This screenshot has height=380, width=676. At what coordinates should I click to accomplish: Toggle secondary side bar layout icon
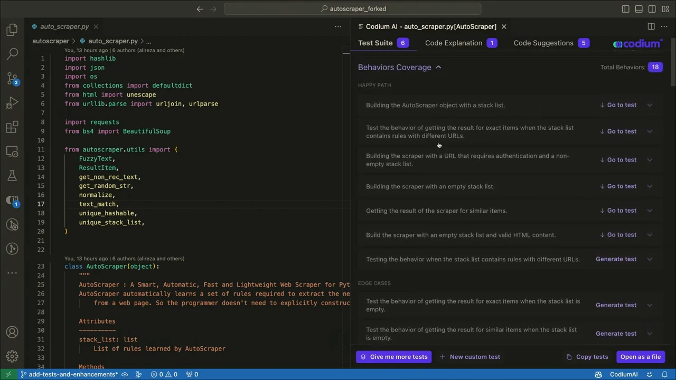pyautogui.click(x=652, y=9)
